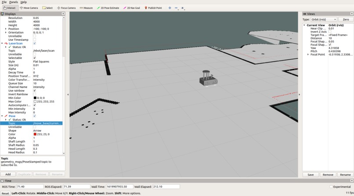Enable Invert Z Axis checkbox

[x=330, y=32]
